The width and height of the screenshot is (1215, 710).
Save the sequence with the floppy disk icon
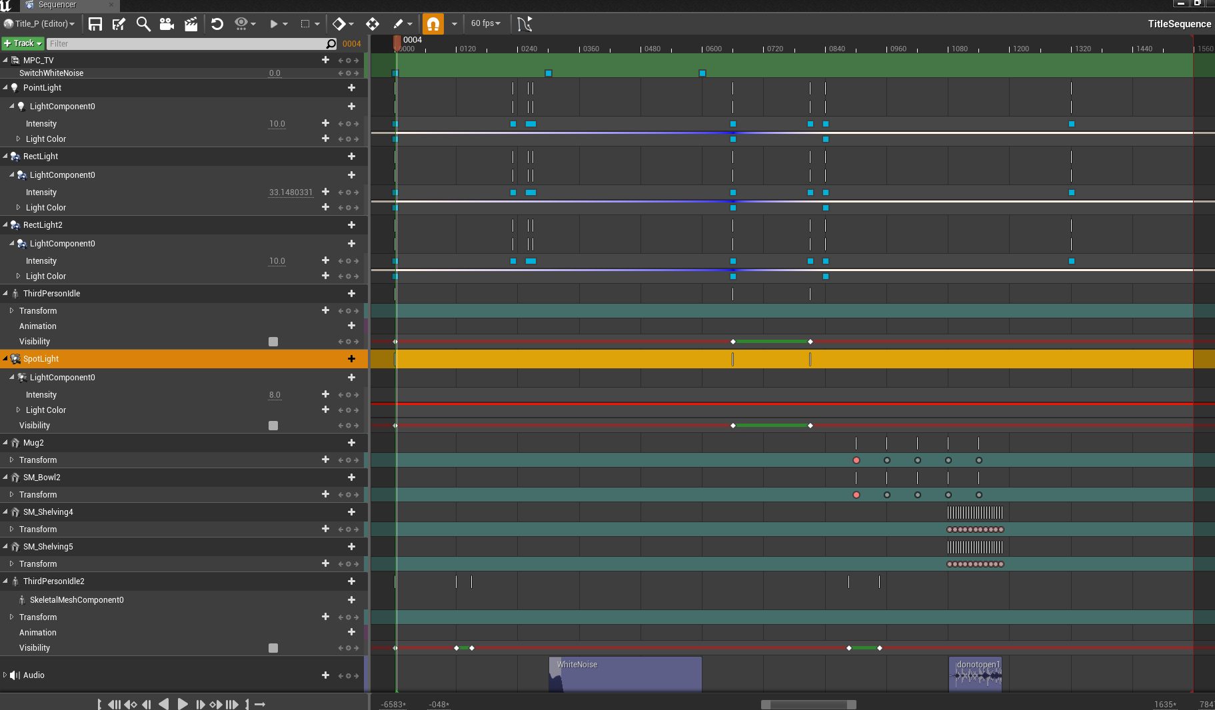click(95, 24)
